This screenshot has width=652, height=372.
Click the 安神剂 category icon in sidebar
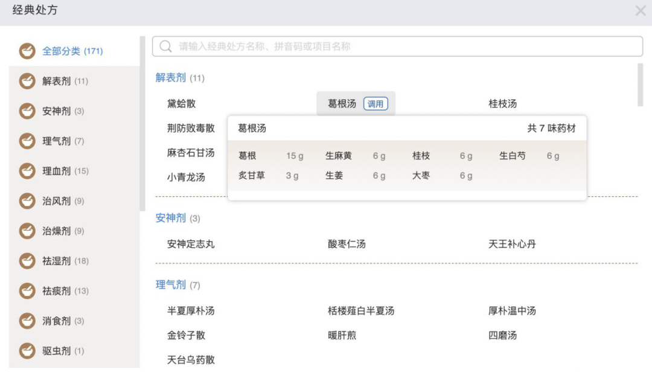tap(27, 111)
